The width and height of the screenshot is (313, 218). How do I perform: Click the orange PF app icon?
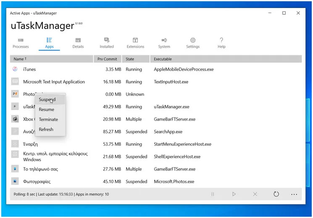(x=15, y=94)
